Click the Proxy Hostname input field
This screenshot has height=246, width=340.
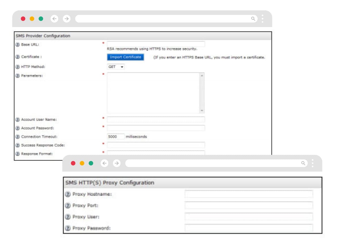(x=248, y=194)
